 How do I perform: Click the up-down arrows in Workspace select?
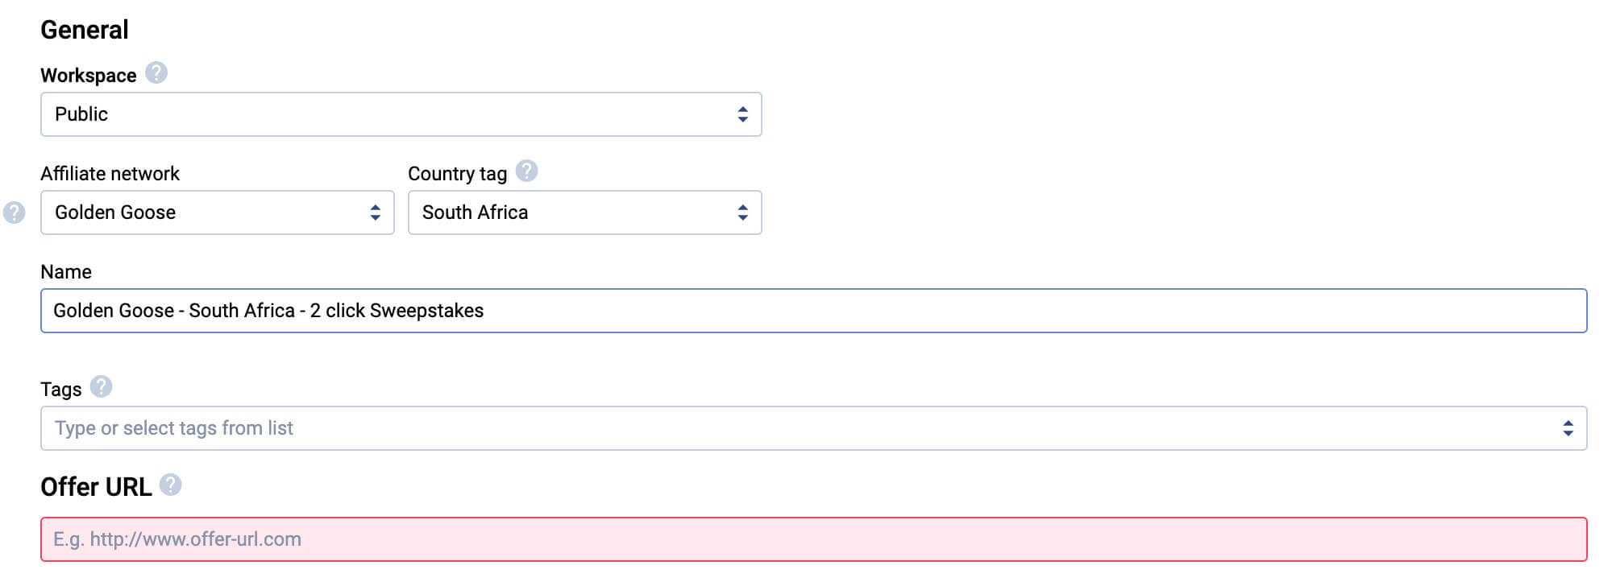(742, 114)
